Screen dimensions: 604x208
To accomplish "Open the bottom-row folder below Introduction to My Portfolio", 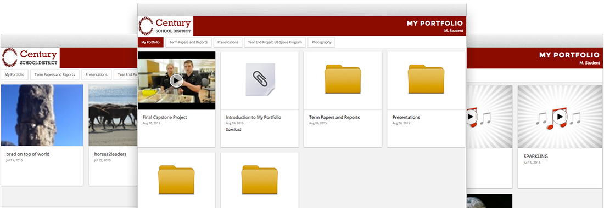I will pos(260,180).
